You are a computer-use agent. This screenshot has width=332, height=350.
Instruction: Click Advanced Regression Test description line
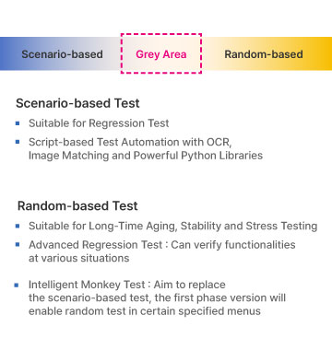point(161,245)
